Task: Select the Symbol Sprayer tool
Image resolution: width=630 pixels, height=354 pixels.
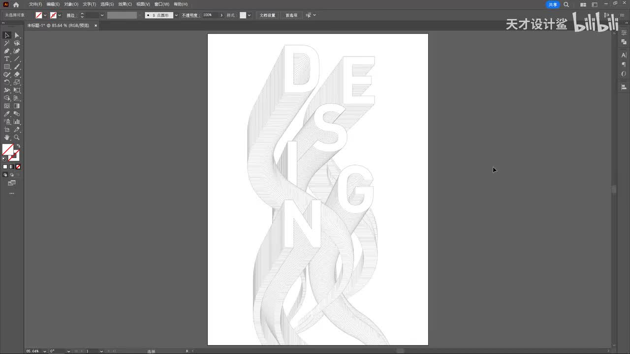Action: (7, 122)
